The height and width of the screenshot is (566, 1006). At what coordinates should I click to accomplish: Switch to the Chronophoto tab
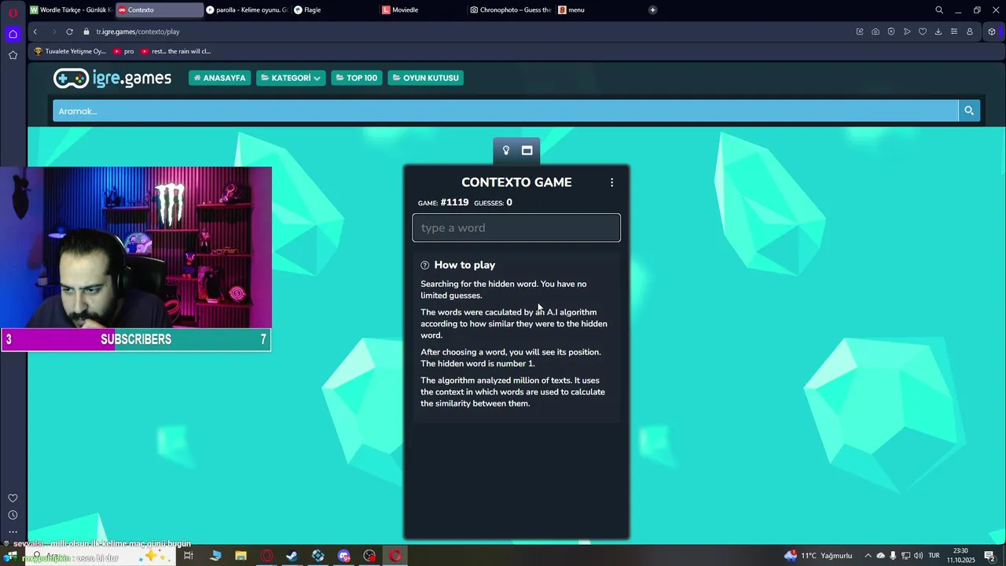tap(512, 10)
